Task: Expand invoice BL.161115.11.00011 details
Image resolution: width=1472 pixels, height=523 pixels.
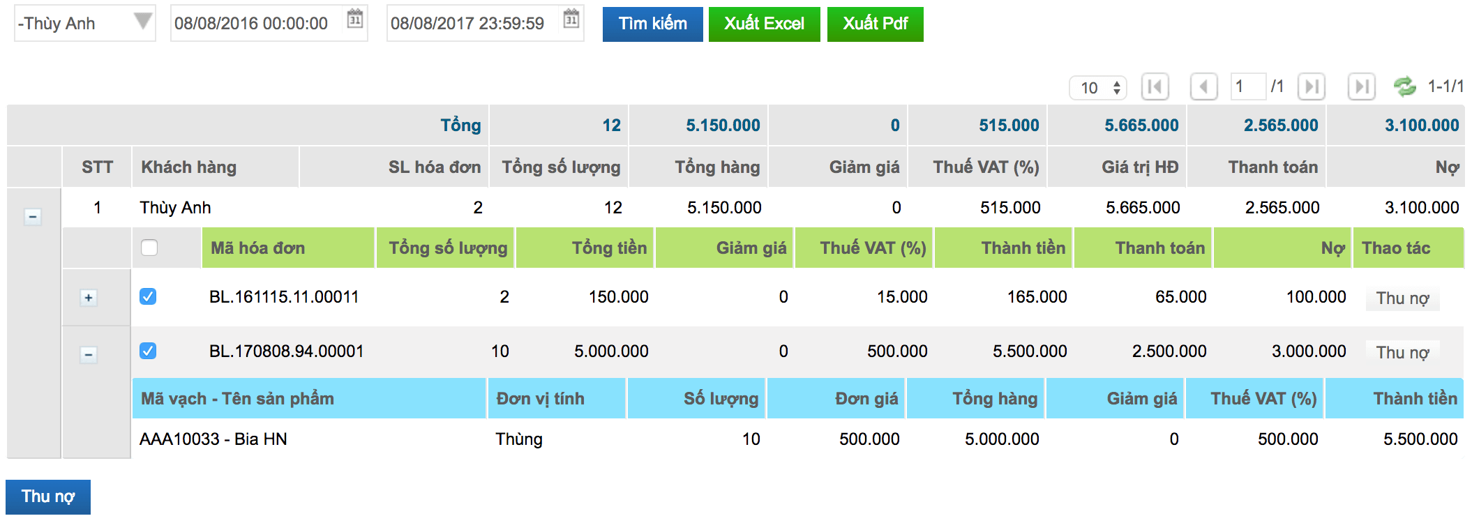Action: coord(89,298)
